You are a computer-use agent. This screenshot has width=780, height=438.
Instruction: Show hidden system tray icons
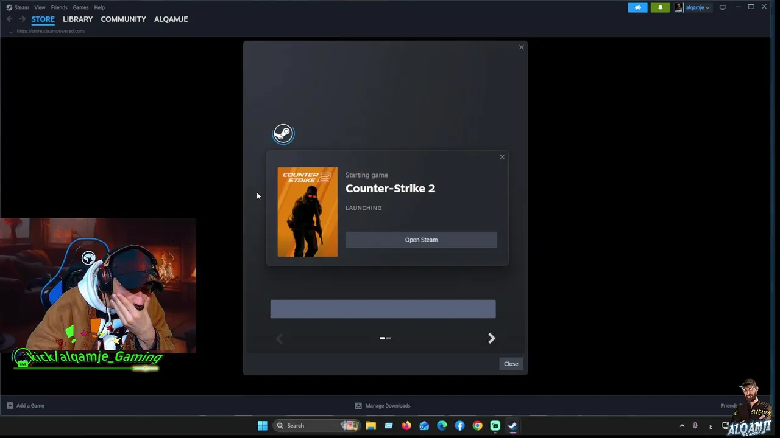pyautogui.click(x=682, y=426)
